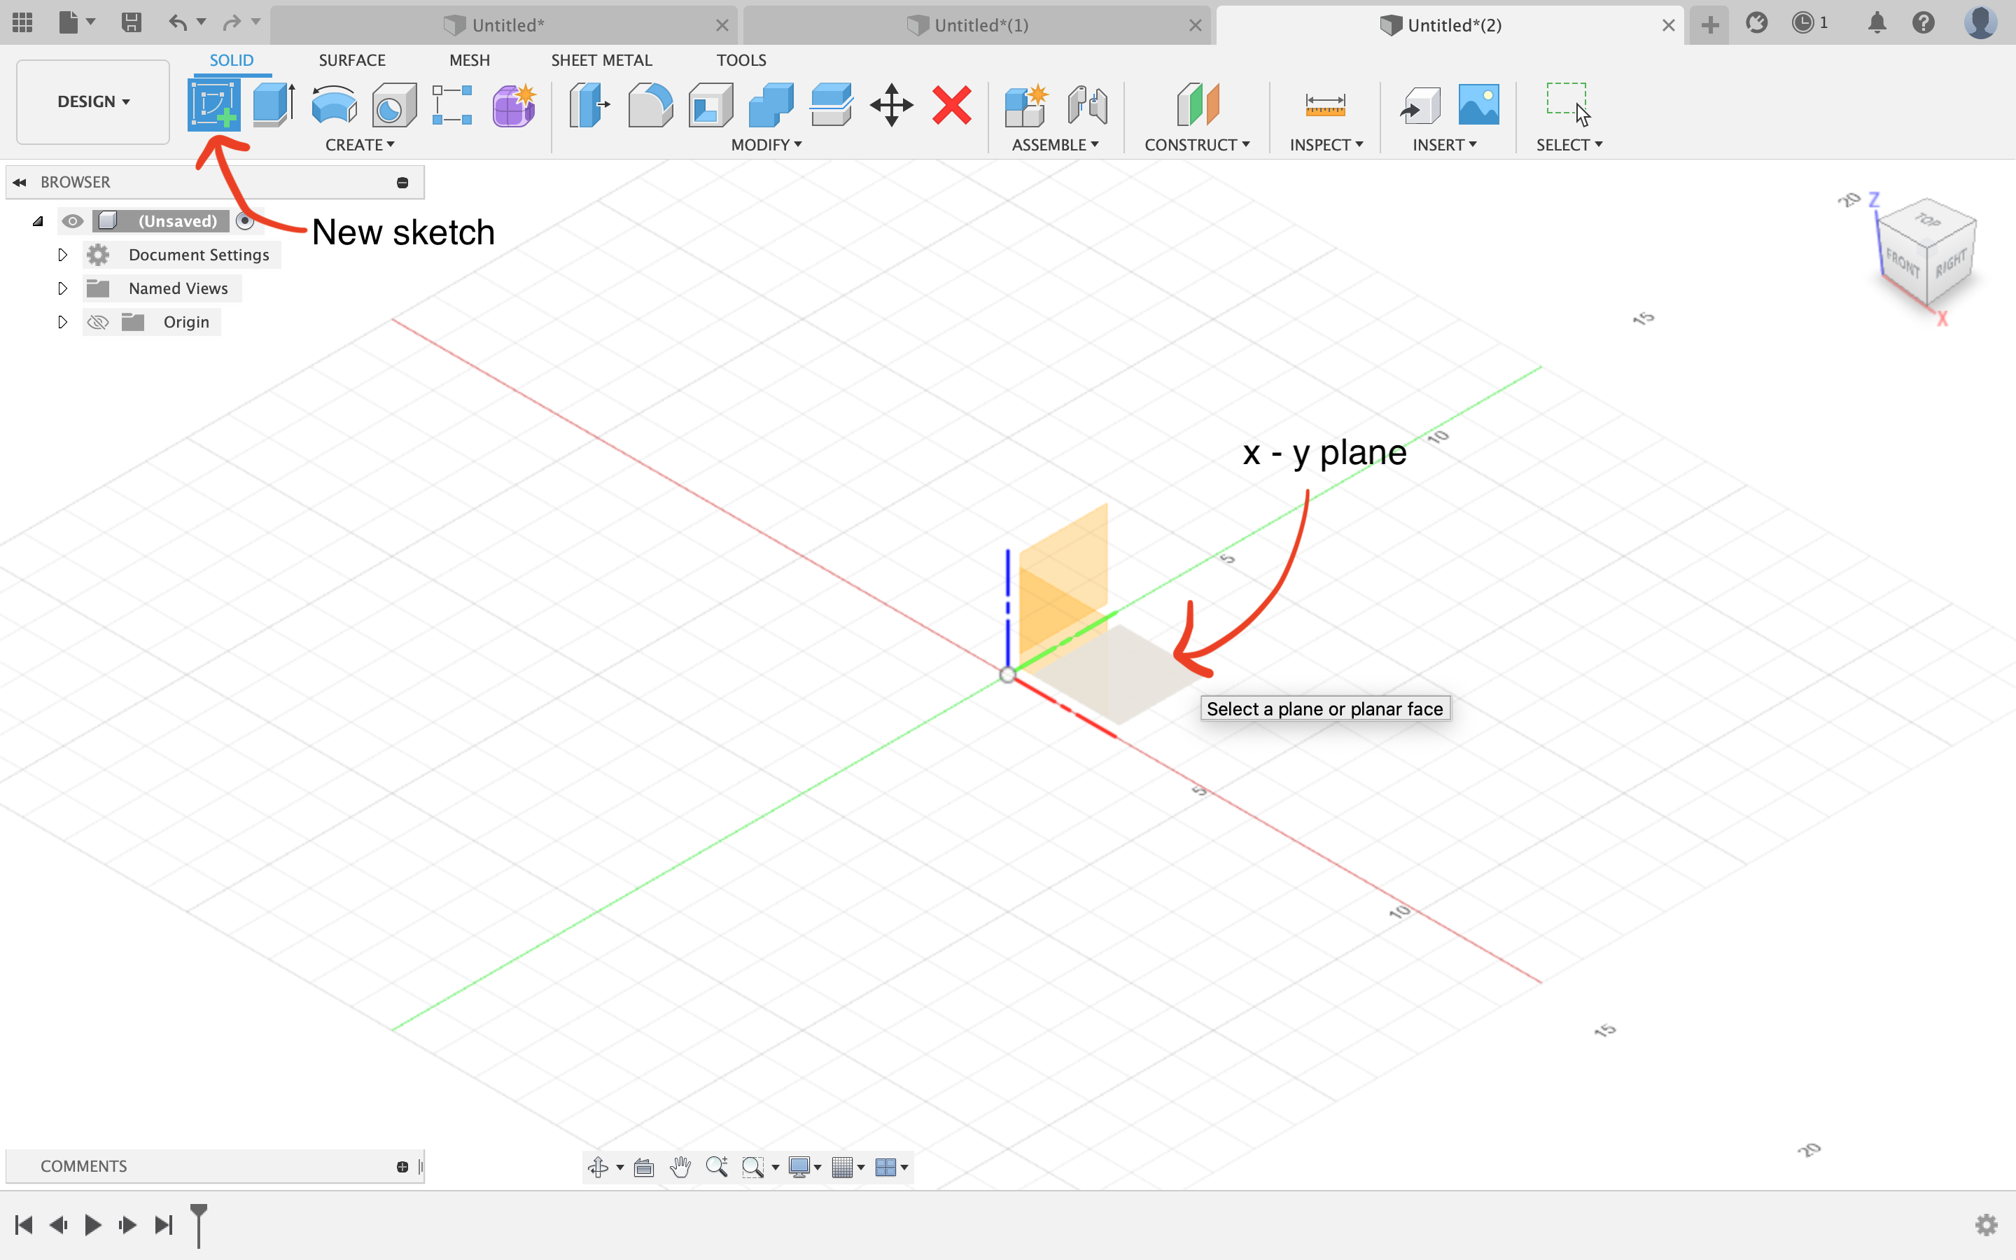Expand Document Settings in browser
The image size is (2016, 1260).
click(62, 254)
